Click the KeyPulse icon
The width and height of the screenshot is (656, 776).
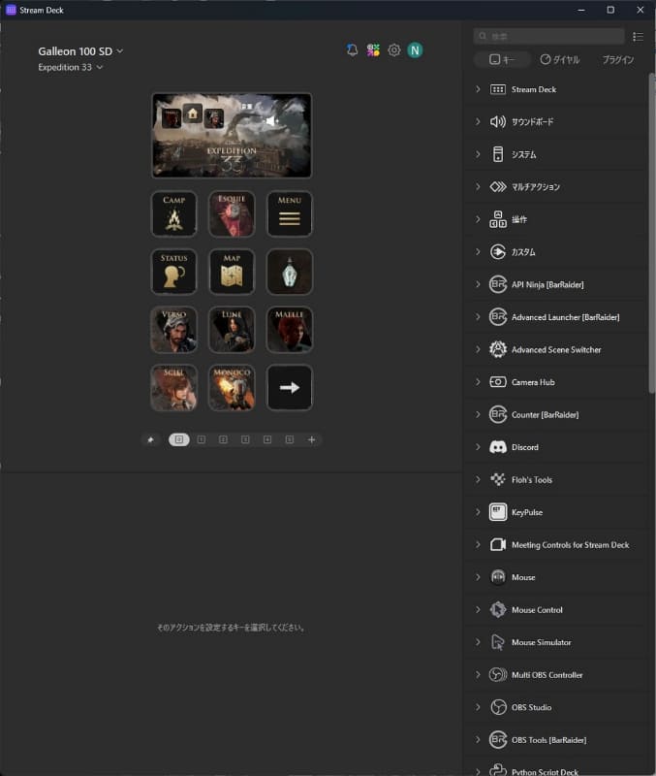498,512
